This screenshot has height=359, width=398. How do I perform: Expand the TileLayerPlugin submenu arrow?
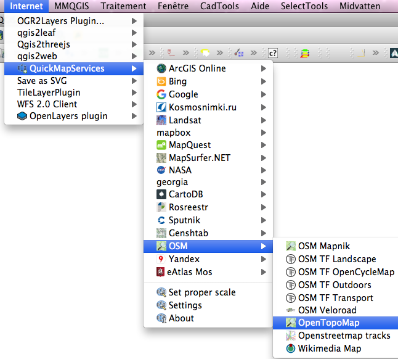[x=134, y=93]
